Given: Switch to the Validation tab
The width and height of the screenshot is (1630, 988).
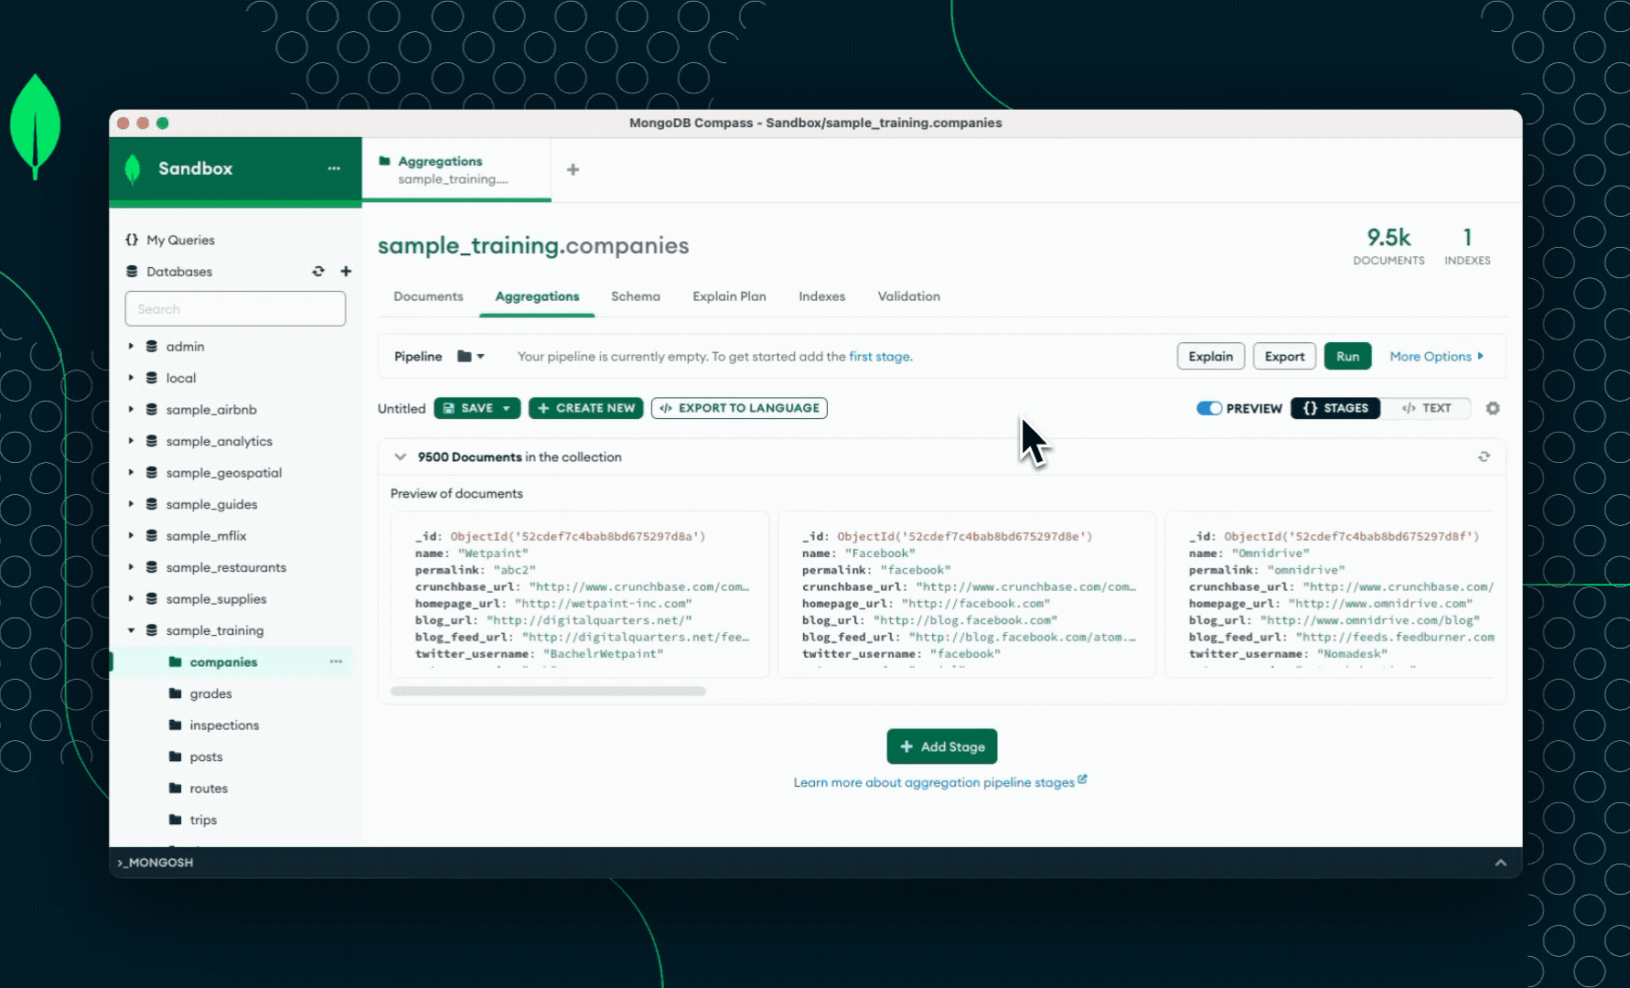Looking at the screenshot, I should click(908, 296).
